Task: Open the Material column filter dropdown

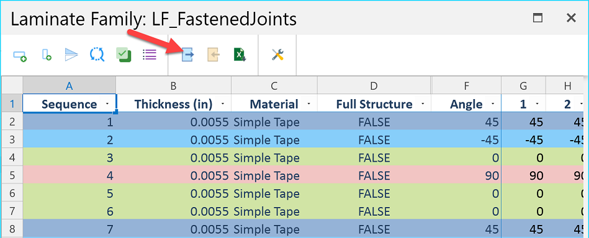Action: 308,104
